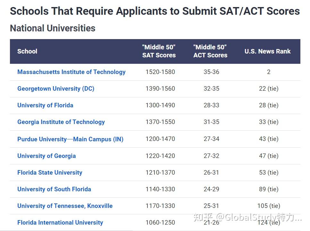
Task: Open Georgia Institute of Technology page
Action: (61, 122)
